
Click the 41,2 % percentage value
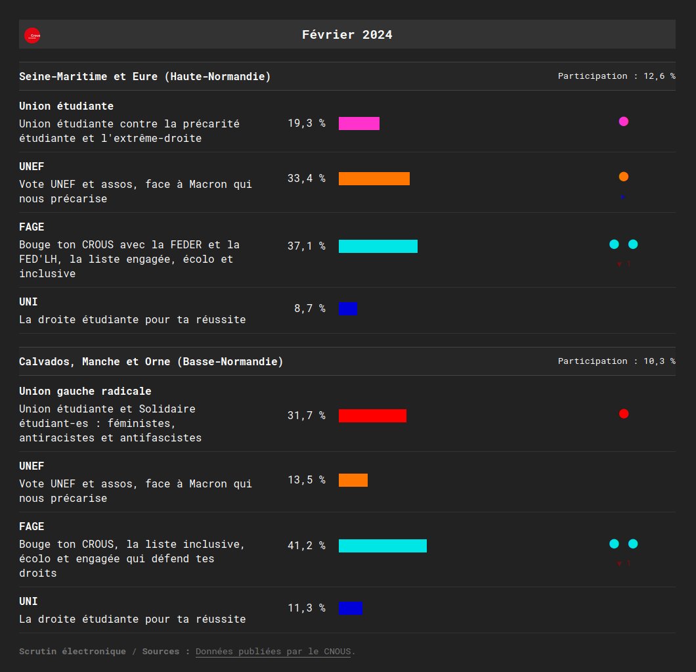tap(306, 545)
